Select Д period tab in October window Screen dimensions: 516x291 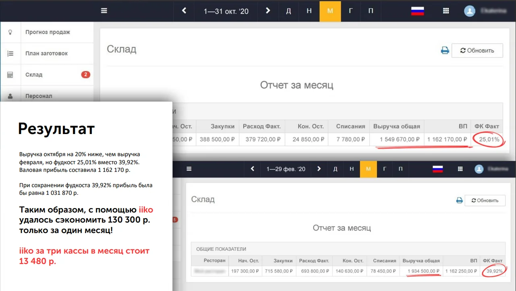(288, 11)
